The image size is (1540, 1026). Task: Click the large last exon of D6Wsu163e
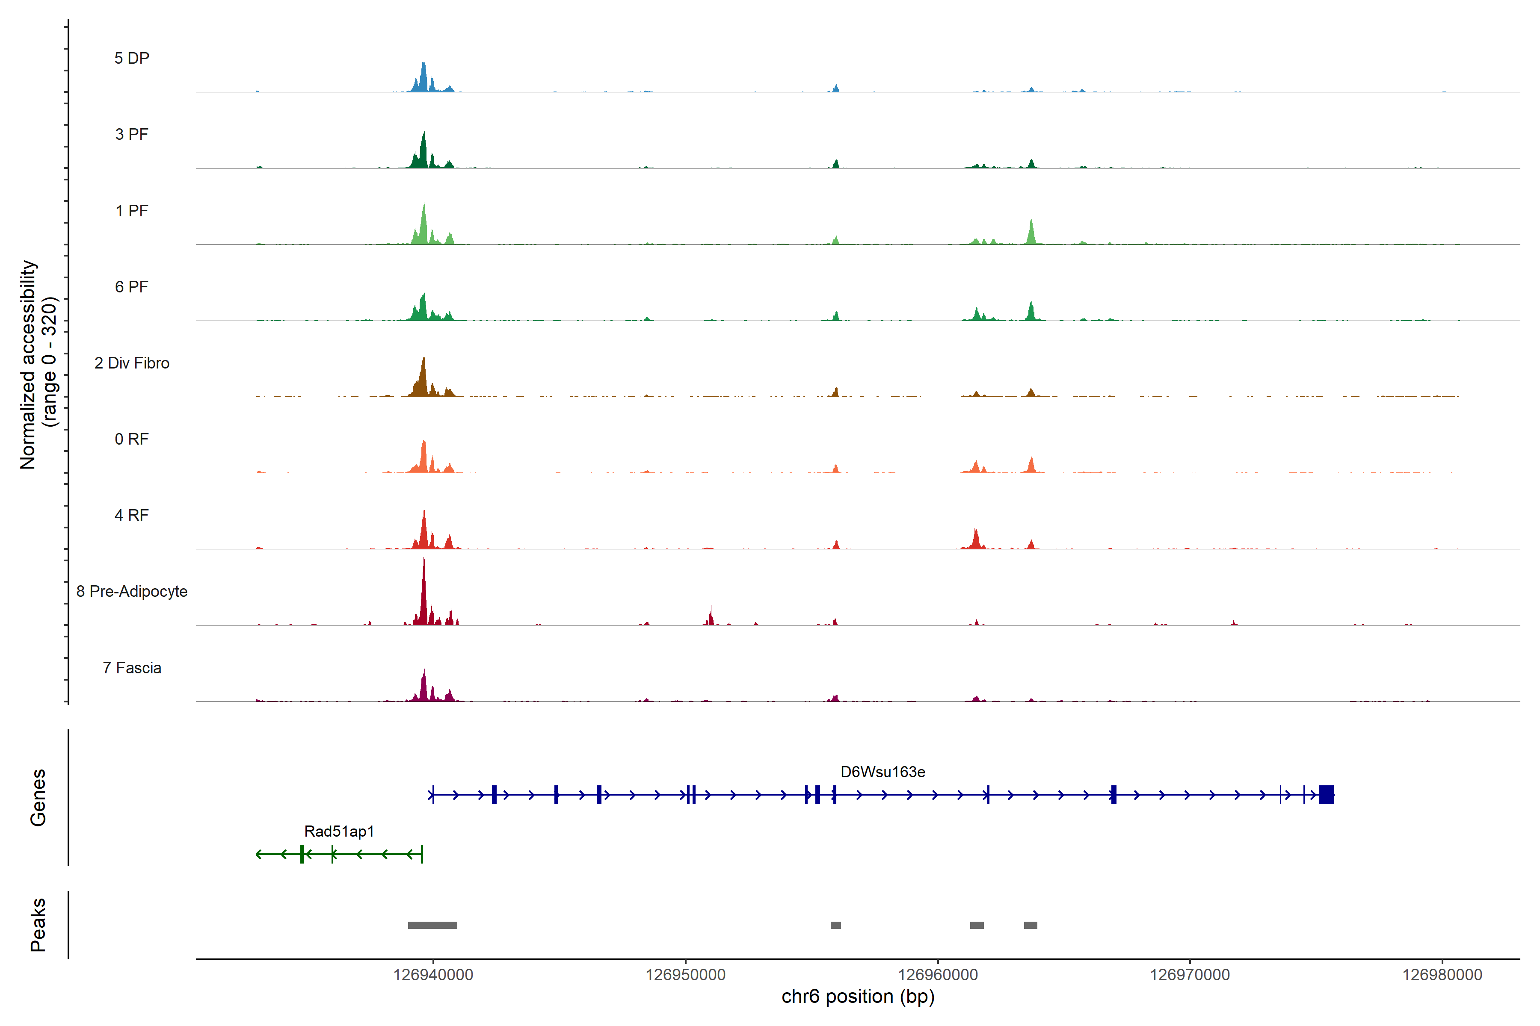(1326, 794)
